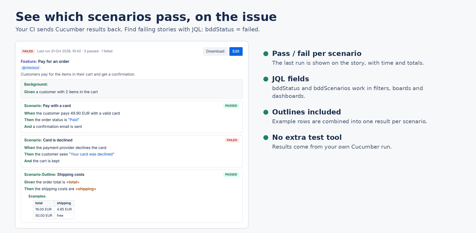The image size is (476, 233).
Task: Click the "No extra test tool" heading
Action: point(307,137)
